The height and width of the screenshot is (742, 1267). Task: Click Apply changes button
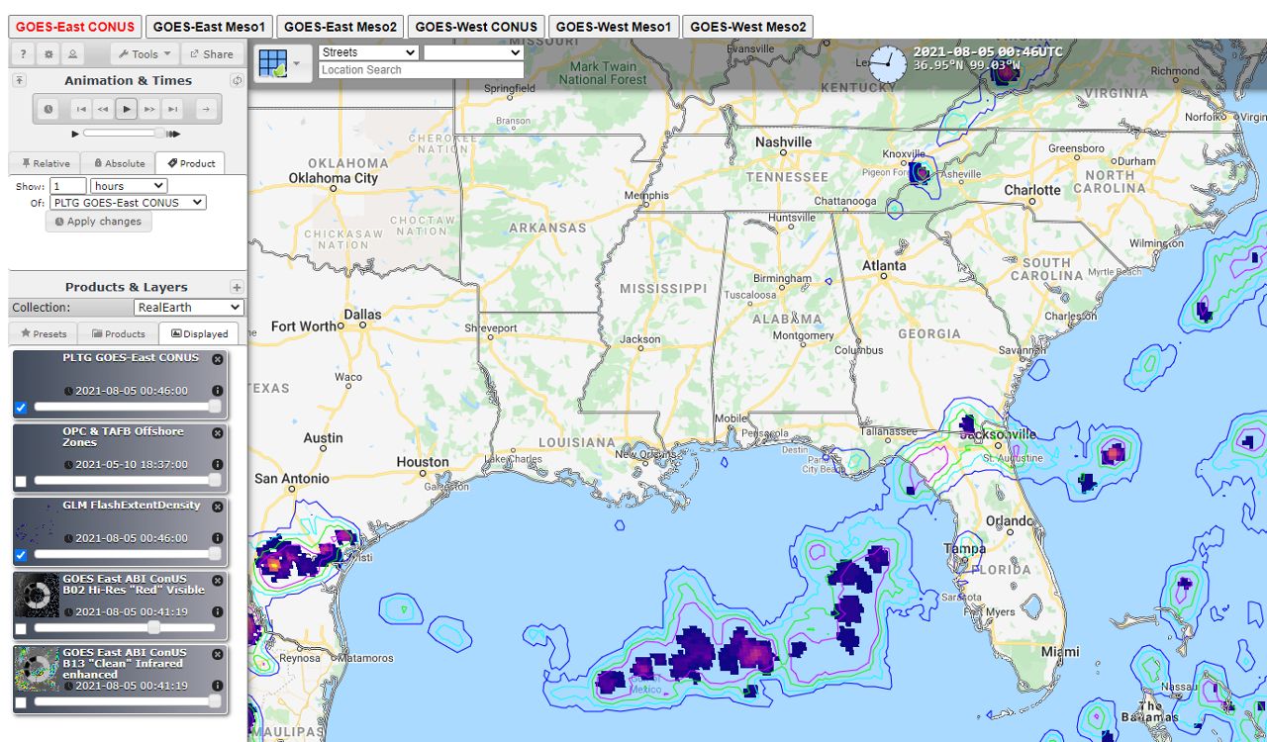coord(99,222)
